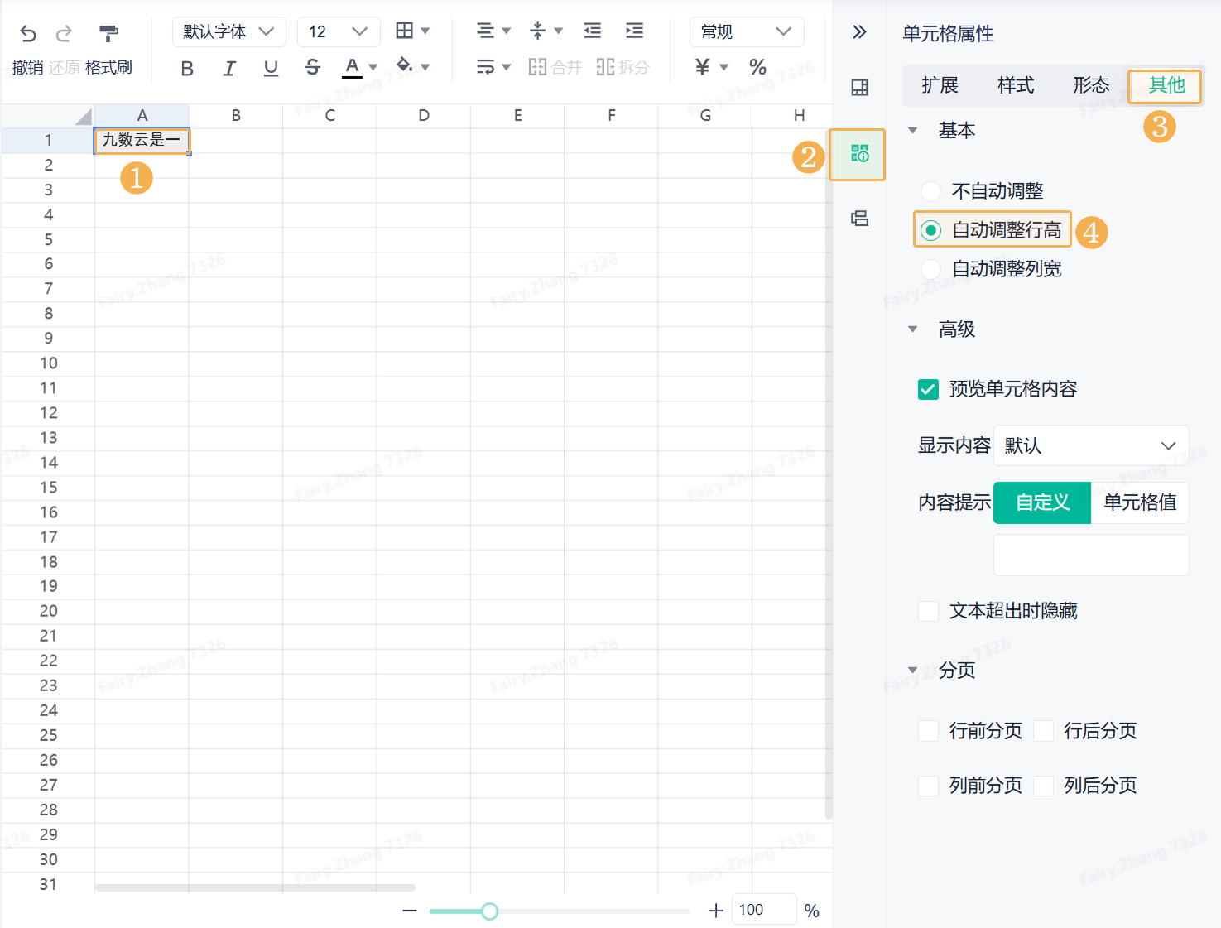The image size is (1221, 928).
Task: Click the horizontal alignment icon
Action: pyautogui.click(x=486, y=31)
